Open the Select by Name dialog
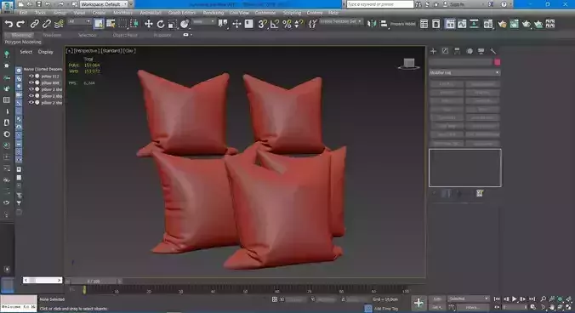Image resolution: width=575 pixels, height=313 pixels. click(111, 24)
